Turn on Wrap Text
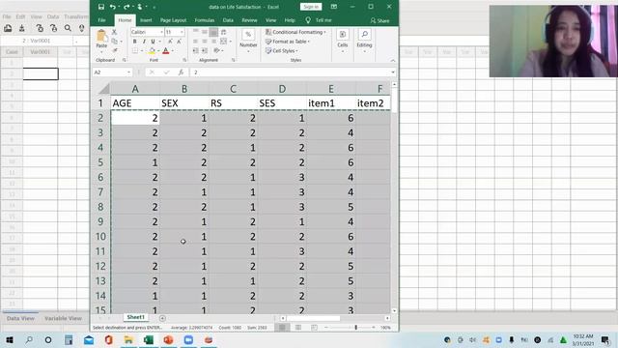618x348 pixels. tap(224, 32)
